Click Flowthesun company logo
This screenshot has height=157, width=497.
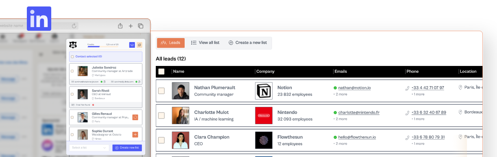coord(264,140)
